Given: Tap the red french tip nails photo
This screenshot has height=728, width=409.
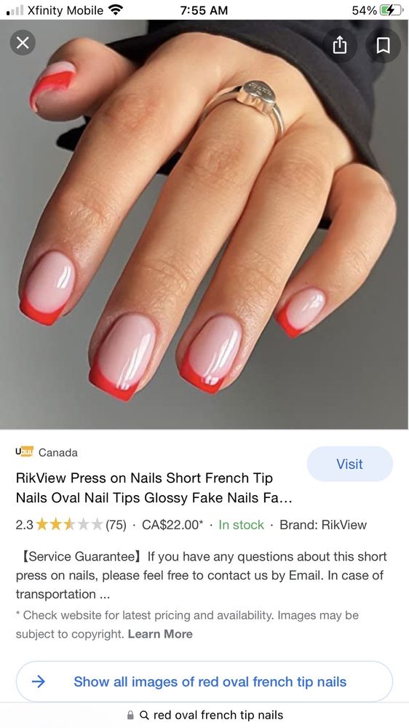Looking at the screenshot, I should tap(204, 224).
